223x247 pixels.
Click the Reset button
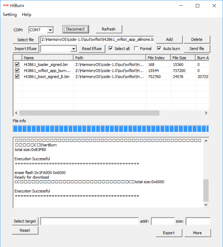pos(25,231)
